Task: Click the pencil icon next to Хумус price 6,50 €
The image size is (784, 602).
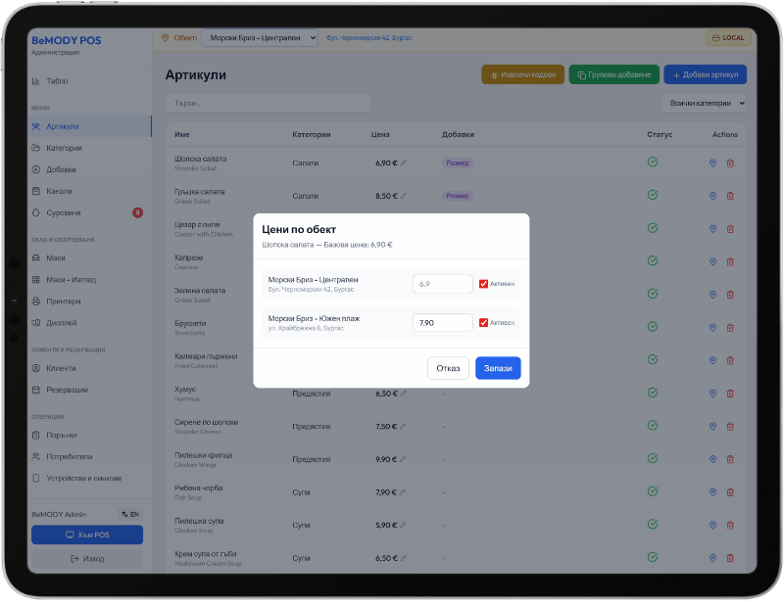Action: click(404, 394)
